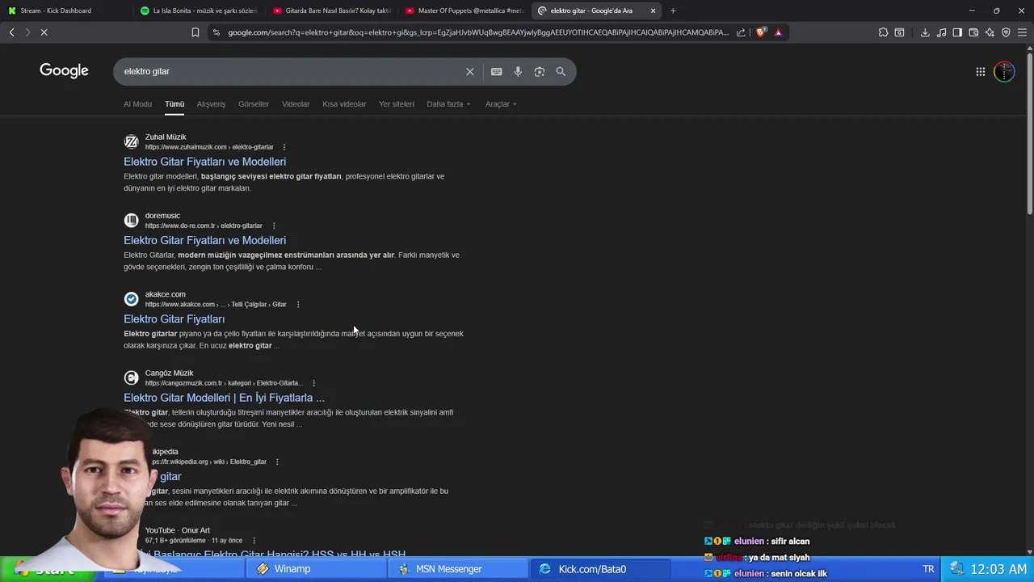Open the media playlist music note icon

[x=941, y=32]
